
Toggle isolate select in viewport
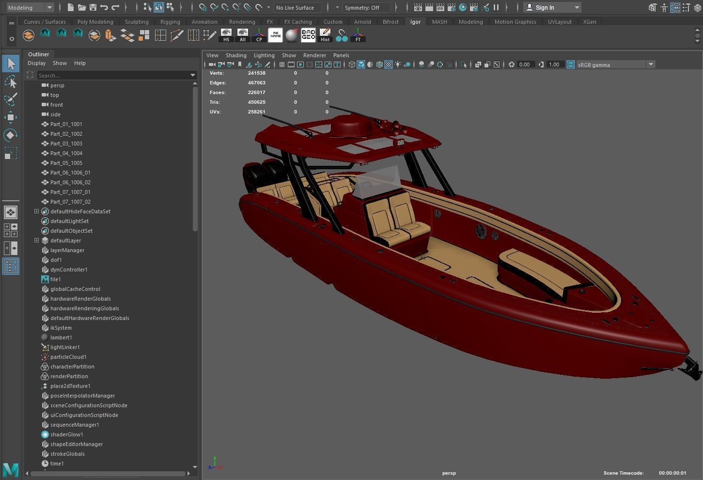click(464, 64)
